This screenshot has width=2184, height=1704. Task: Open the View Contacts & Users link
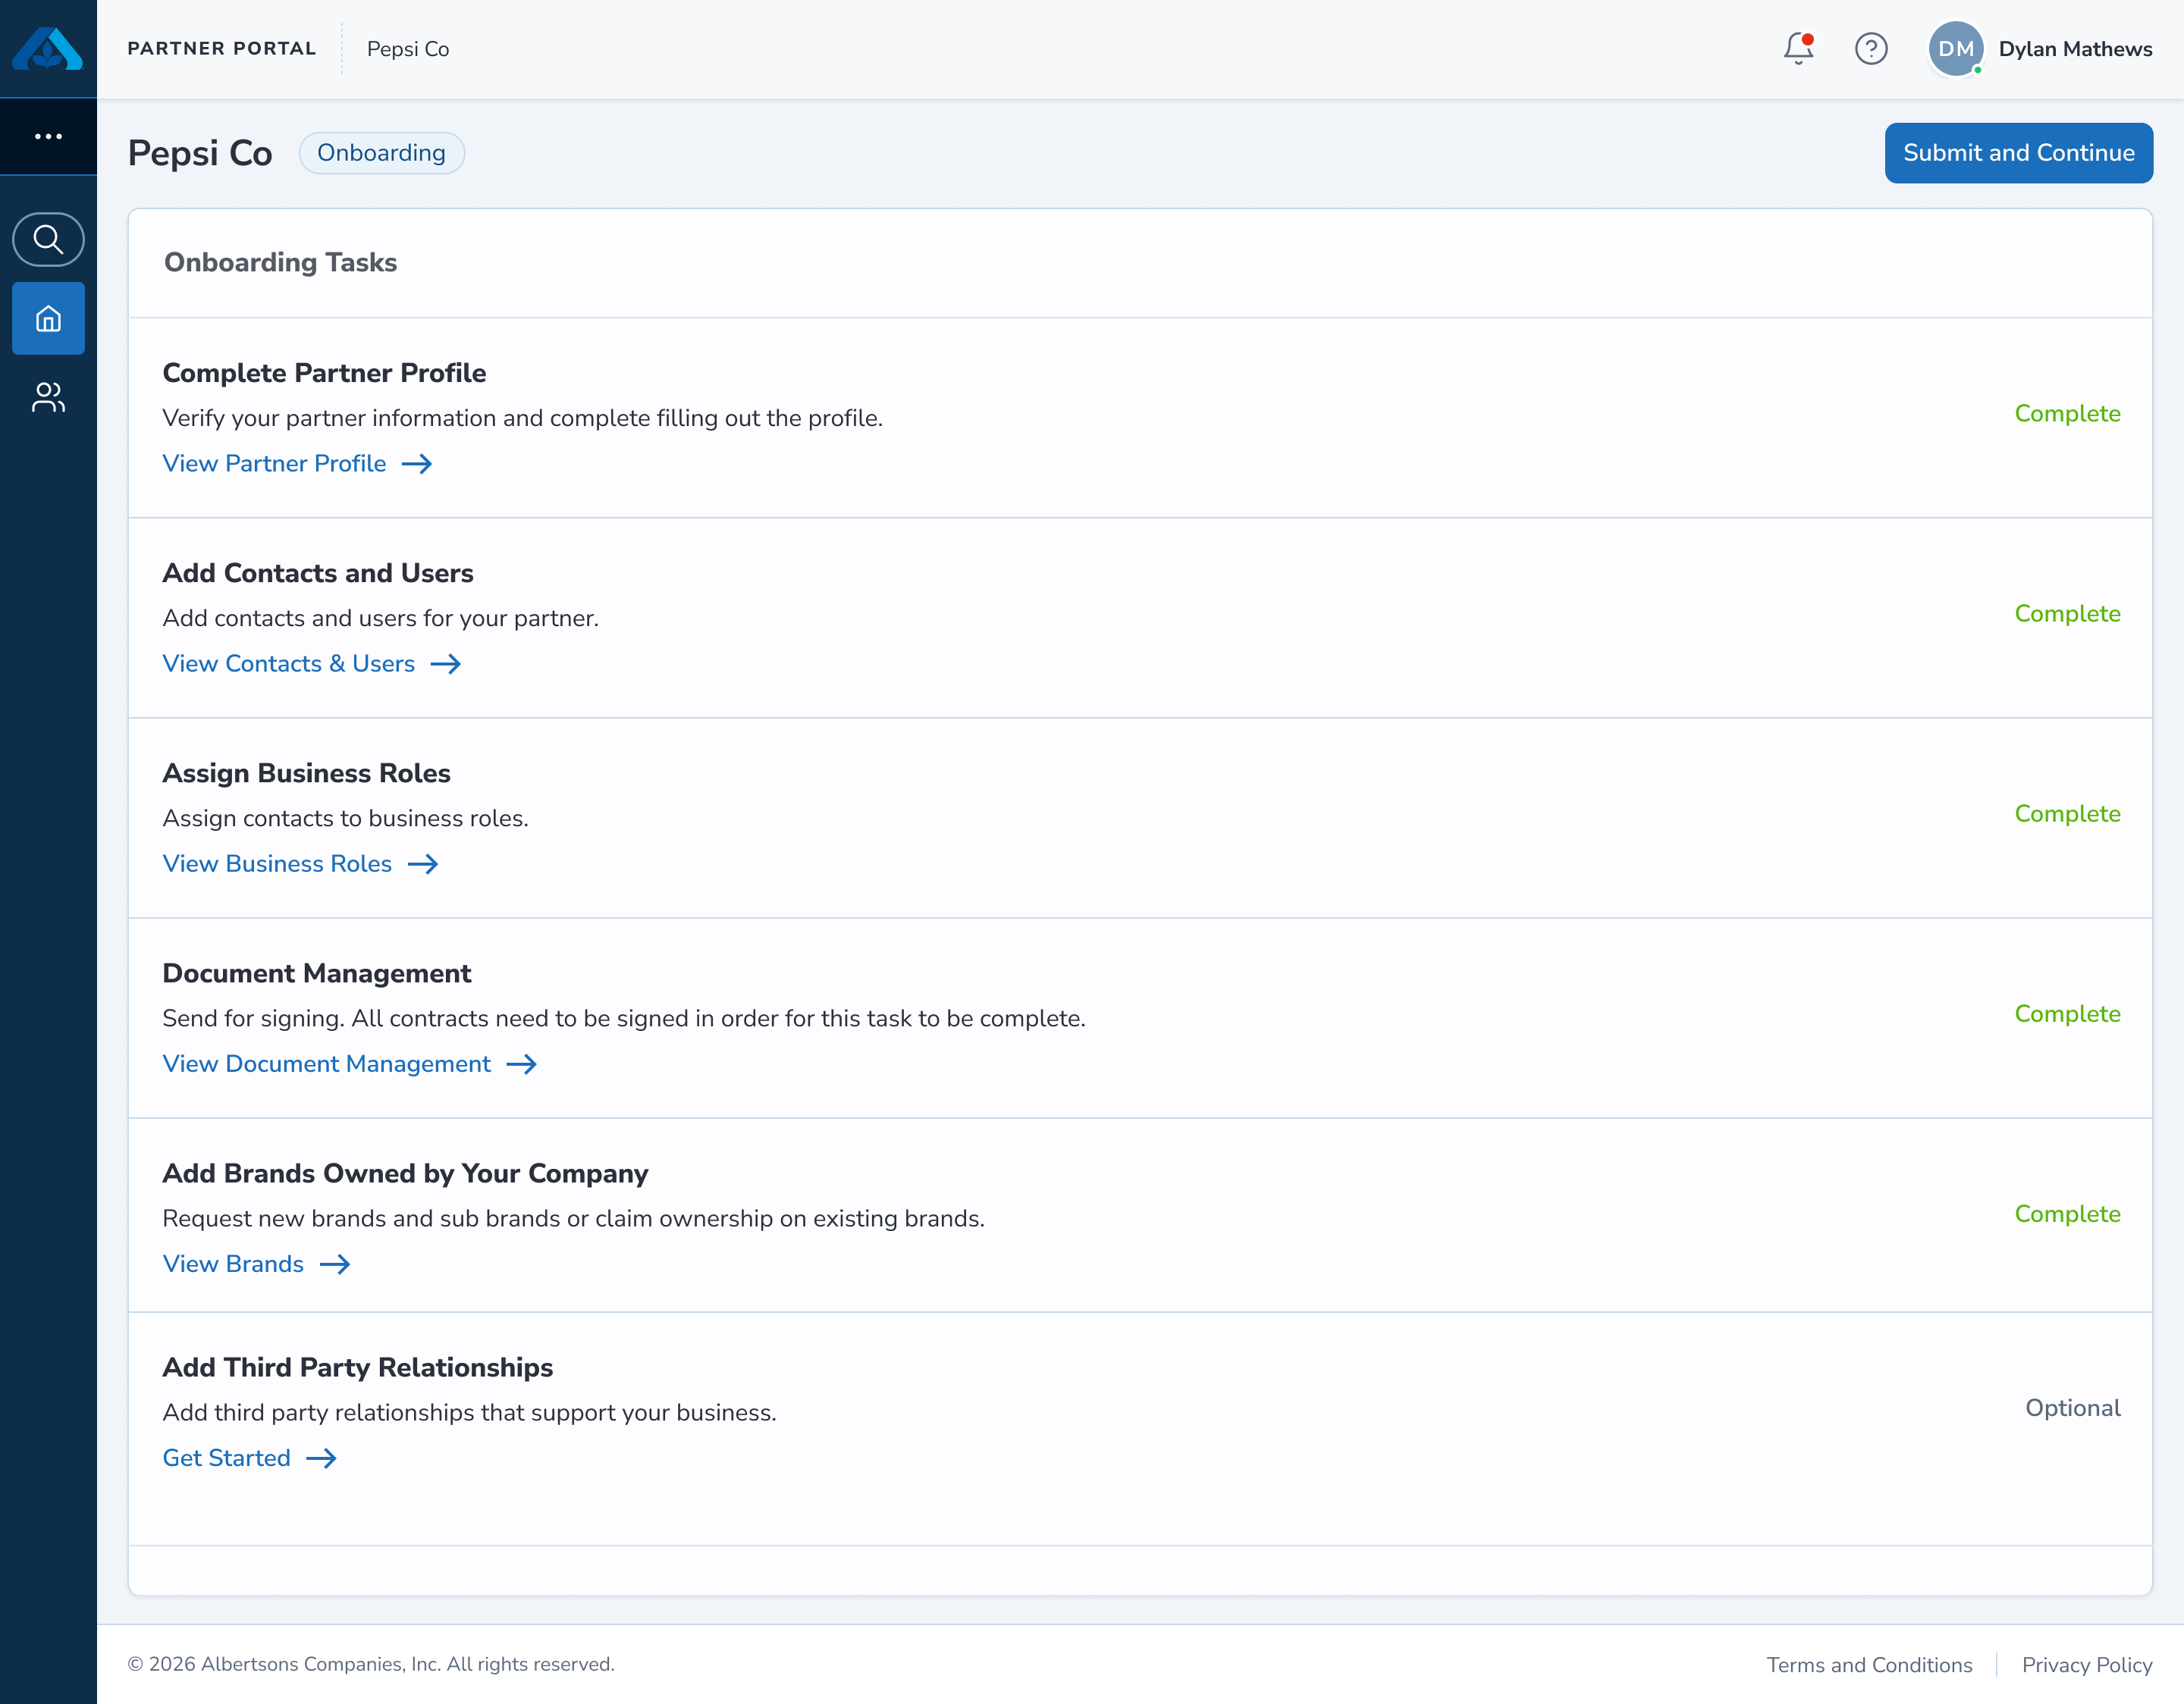click(x=289, y=663)
